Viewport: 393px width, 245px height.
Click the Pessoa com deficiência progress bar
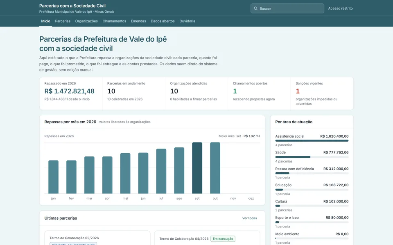coord(312,173)
